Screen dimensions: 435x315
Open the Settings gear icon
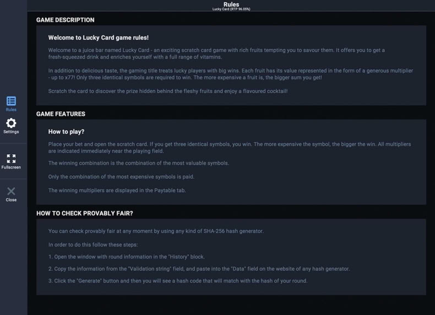(11, 123)
